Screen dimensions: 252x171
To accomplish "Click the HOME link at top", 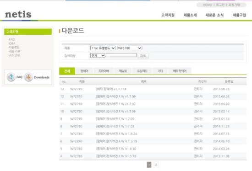I will click(x=207, y=5).
